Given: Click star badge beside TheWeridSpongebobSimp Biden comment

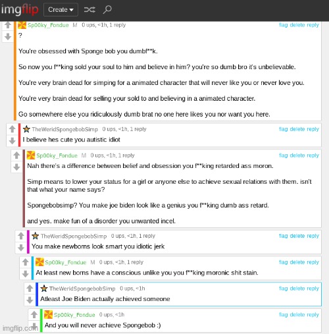Looking at the screenshot, I should tap(44, 289).
